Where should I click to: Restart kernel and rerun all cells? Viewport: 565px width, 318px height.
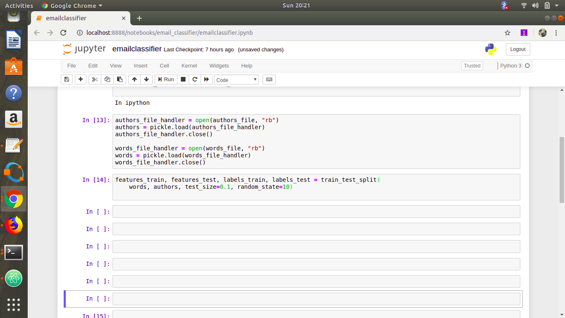click(207, 79)
